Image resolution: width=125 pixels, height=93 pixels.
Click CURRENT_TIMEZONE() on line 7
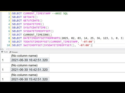coord(37,35)
